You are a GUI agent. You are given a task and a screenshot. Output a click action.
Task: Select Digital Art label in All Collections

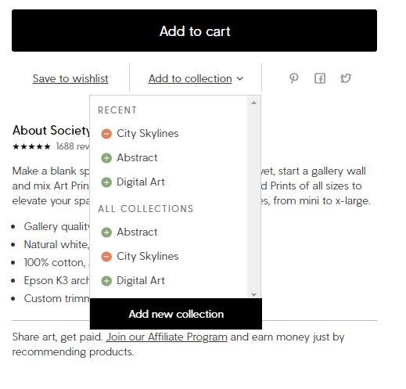(x=141, y=280)
